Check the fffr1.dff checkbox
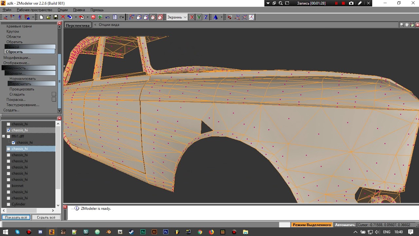Screen dimensions: 419x236 [9, 136]
